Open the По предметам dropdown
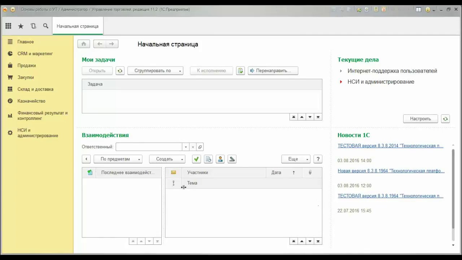Image resolution: width=462 pixels, height=260 pixels. click(x=118, y=159)
